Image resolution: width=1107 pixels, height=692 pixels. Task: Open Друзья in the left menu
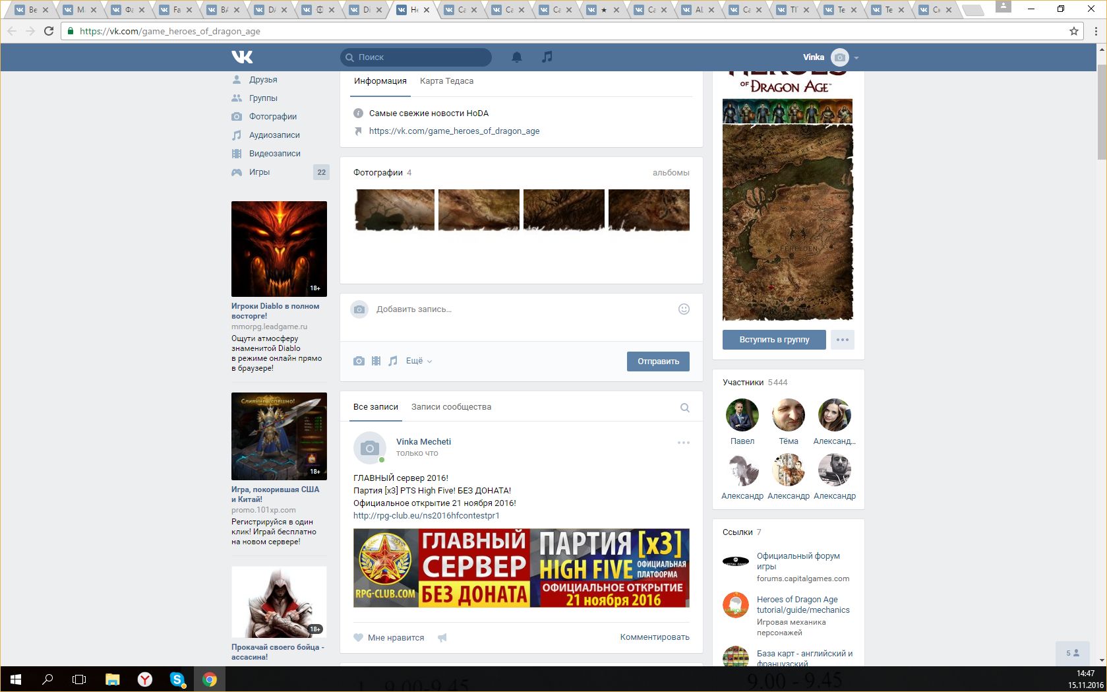(x=263, y=80)
